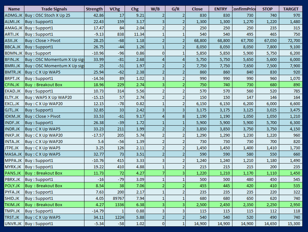Select the BMTR.JK name cell
The height and width of the screenshot is (232, 308).
pyautogui.click(x=14, y=72)
